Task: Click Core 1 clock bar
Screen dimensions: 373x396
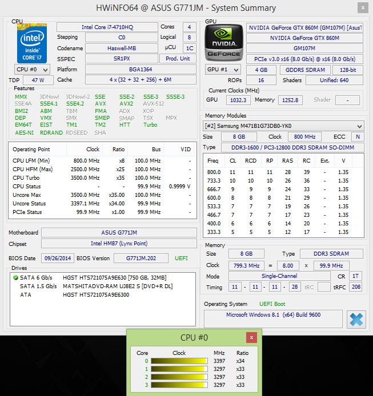Action: click(179, 369)
